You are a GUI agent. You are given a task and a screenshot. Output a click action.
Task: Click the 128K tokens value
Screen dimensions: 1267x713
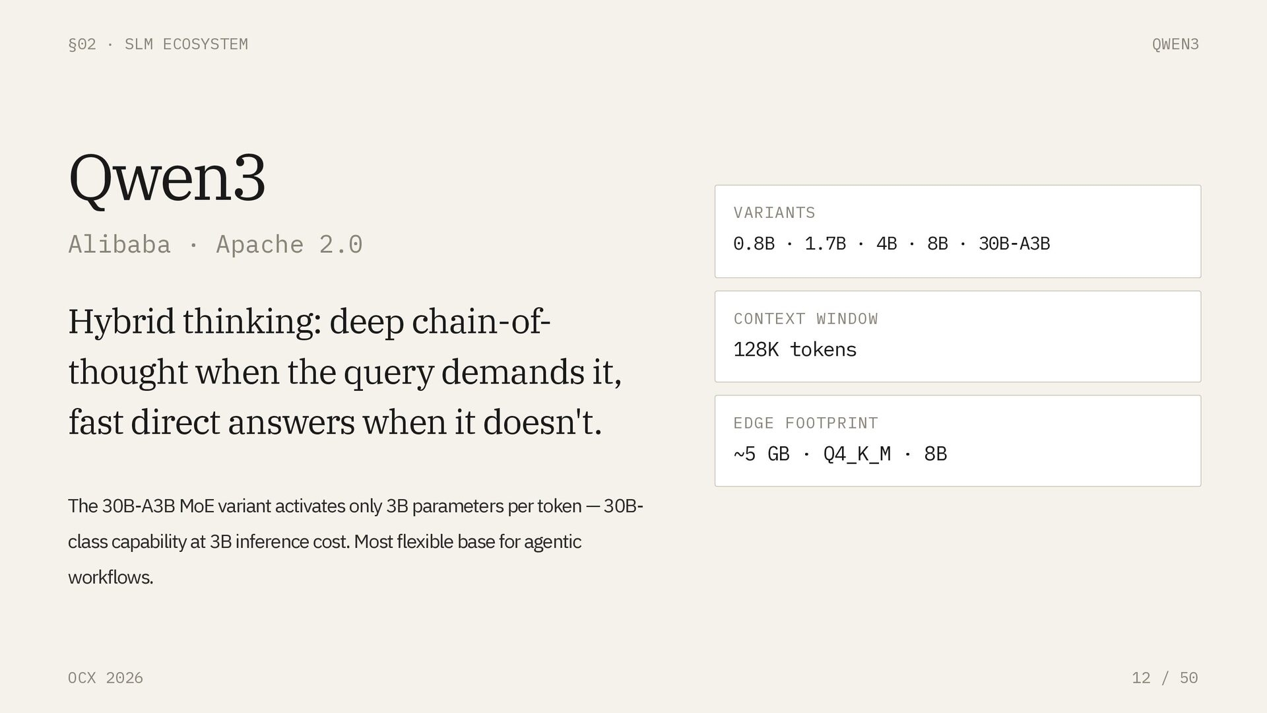point(795,349)
